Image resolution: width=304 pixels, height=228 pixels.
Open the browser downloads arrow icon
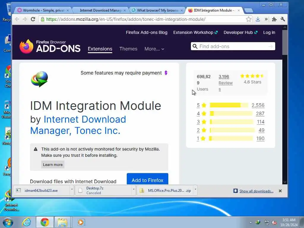[258, 19]
